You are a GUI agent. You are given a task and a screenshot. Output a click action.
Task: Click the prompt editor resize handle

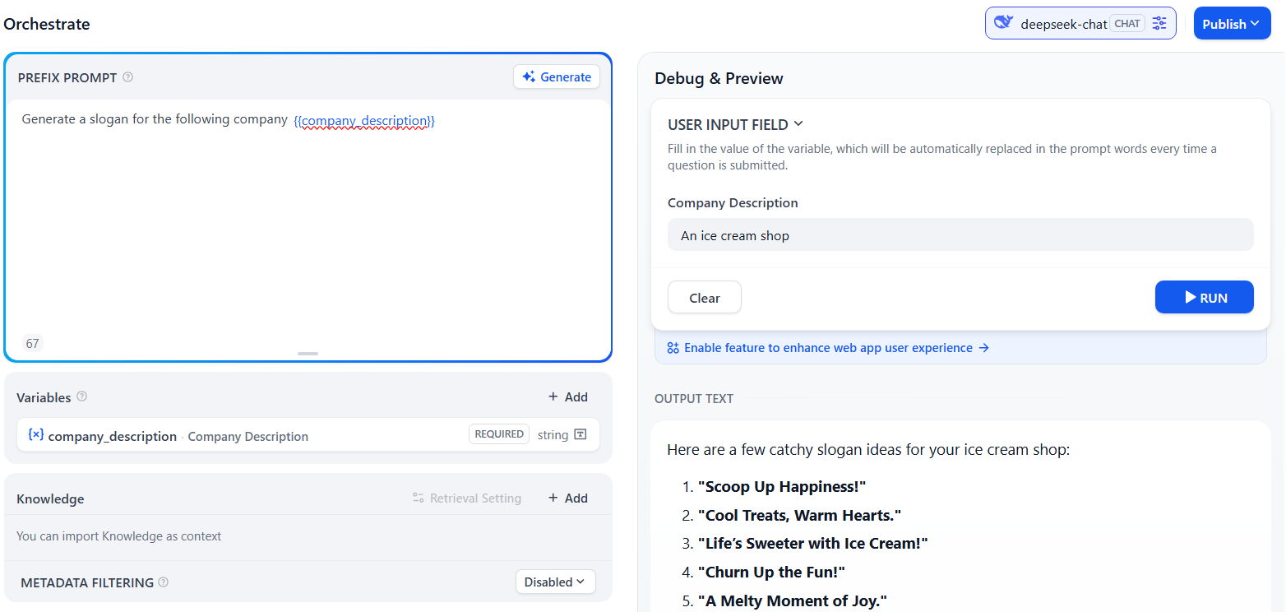tap(308, 353)
